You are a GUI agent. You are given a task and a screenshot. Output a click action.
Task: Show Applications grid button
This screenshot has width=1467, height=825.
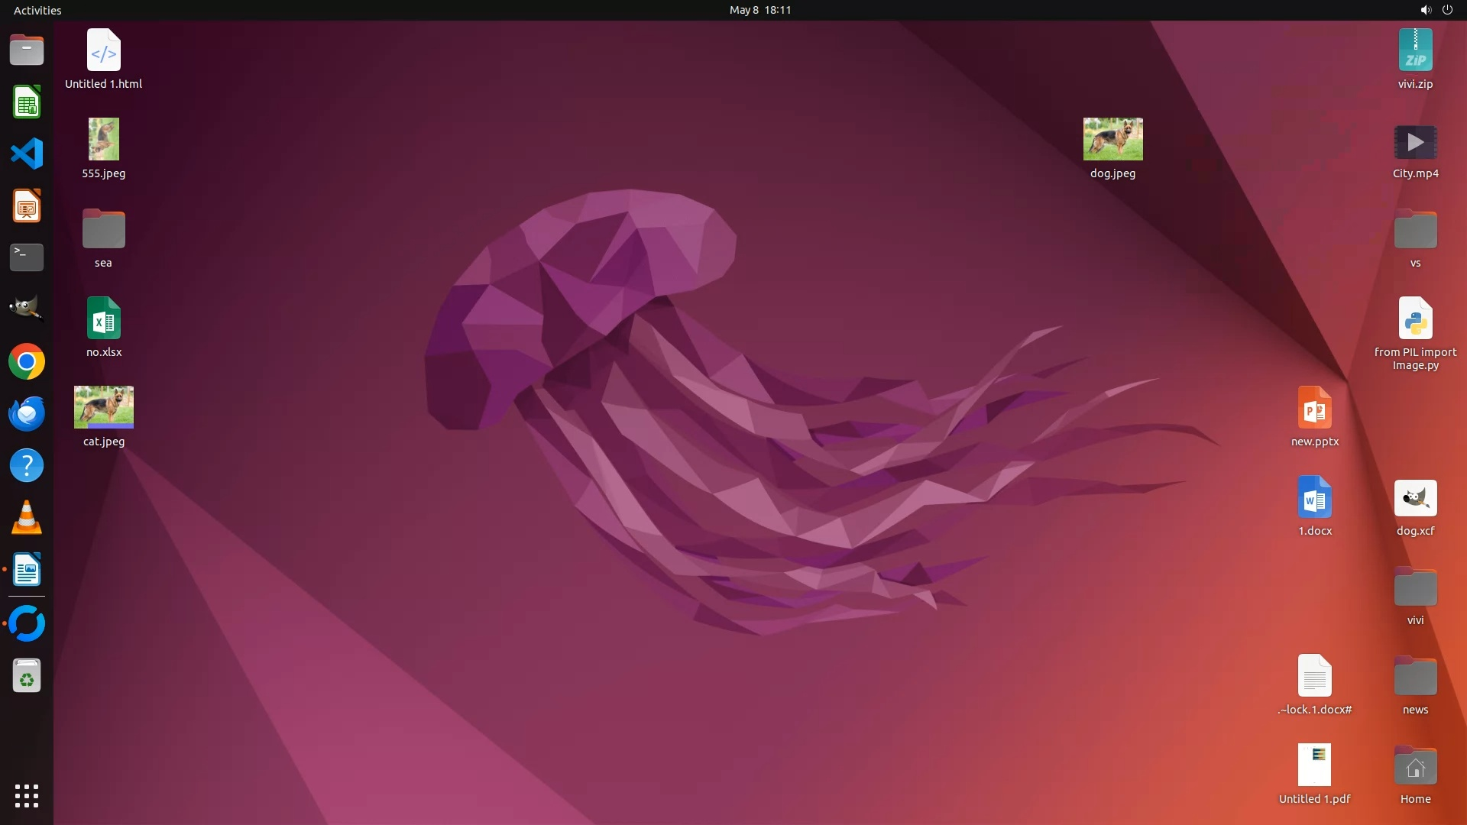click(27, 796)
